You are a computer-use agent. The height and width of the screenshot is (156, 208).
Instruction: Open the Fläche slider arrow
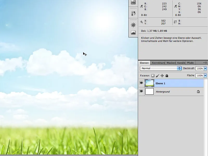(x=205, y=75)
